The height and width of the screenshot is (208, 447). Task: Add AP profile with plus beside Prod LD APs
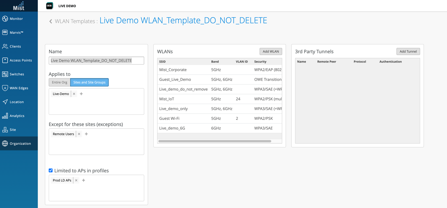click(83, 180)
